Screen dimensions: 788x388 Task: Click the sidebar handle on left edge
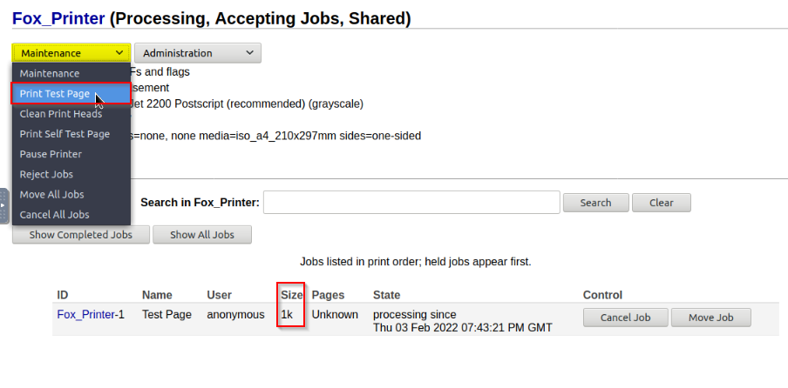[3, 205]
